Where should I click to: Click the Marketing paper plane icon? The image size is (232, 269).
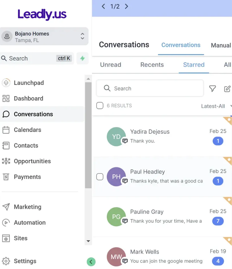click(6, 207)
